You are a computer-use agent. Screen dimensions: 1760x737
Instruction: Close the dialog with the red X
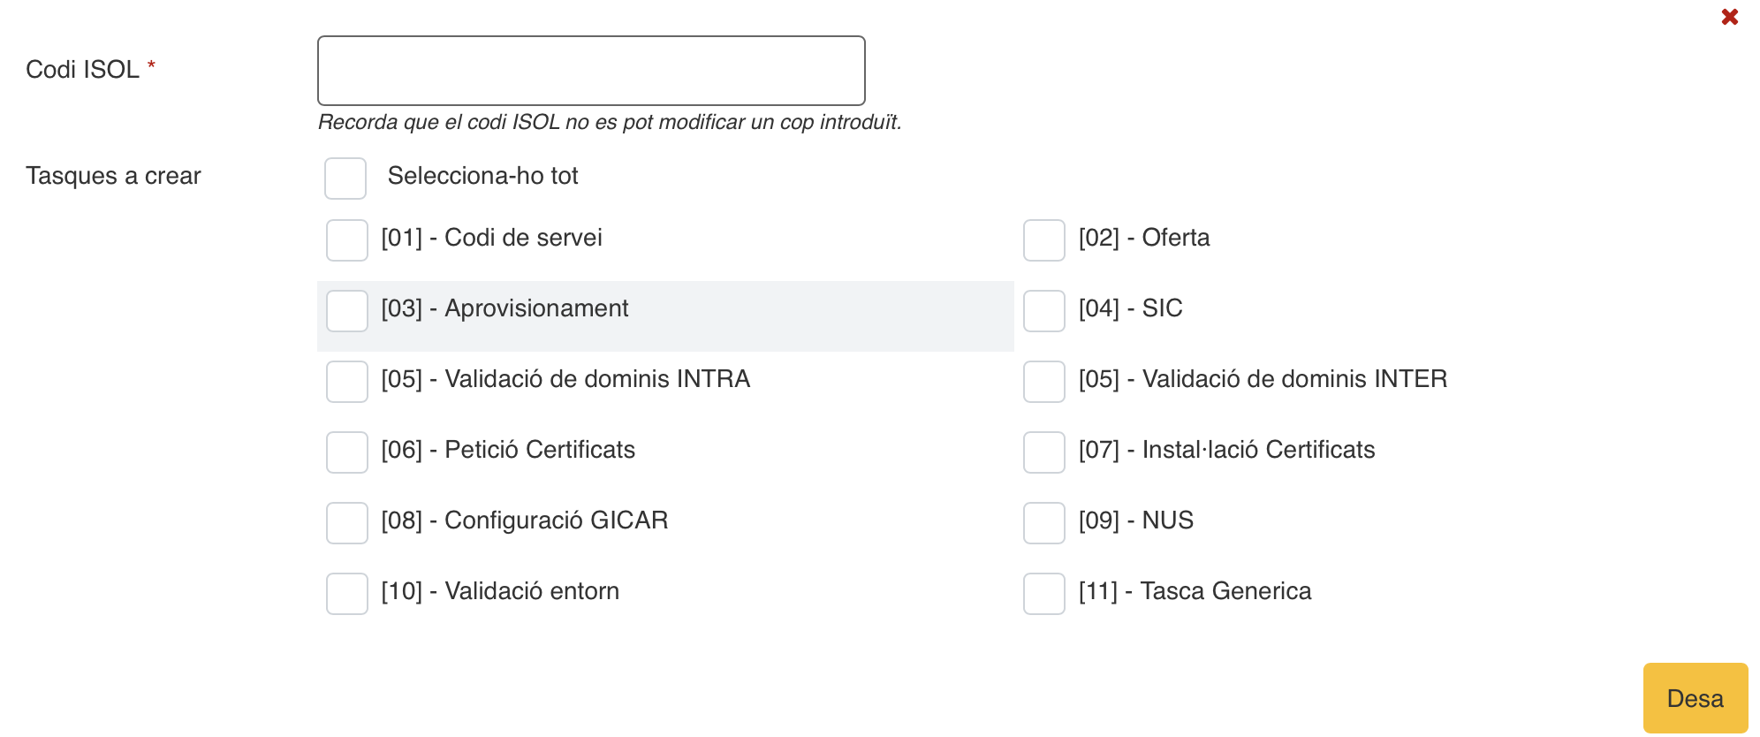coord(1729,17)
